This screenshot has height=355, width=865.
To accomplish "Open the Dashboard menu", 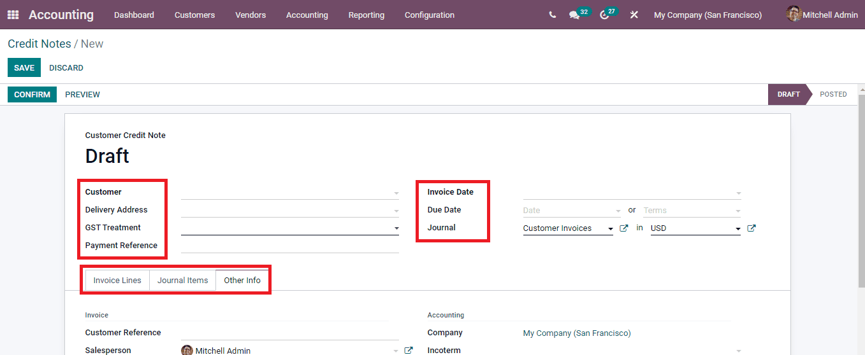I will tap(134, 15).
